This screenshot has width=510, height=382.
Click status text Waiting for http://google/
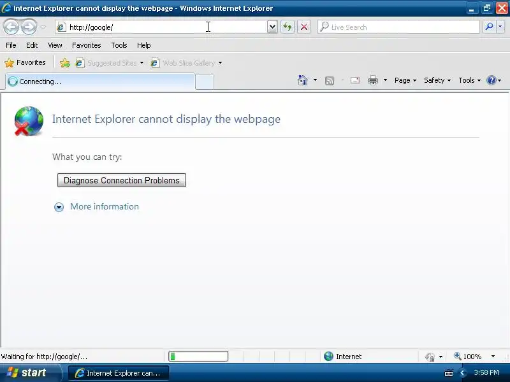(44, 357)
